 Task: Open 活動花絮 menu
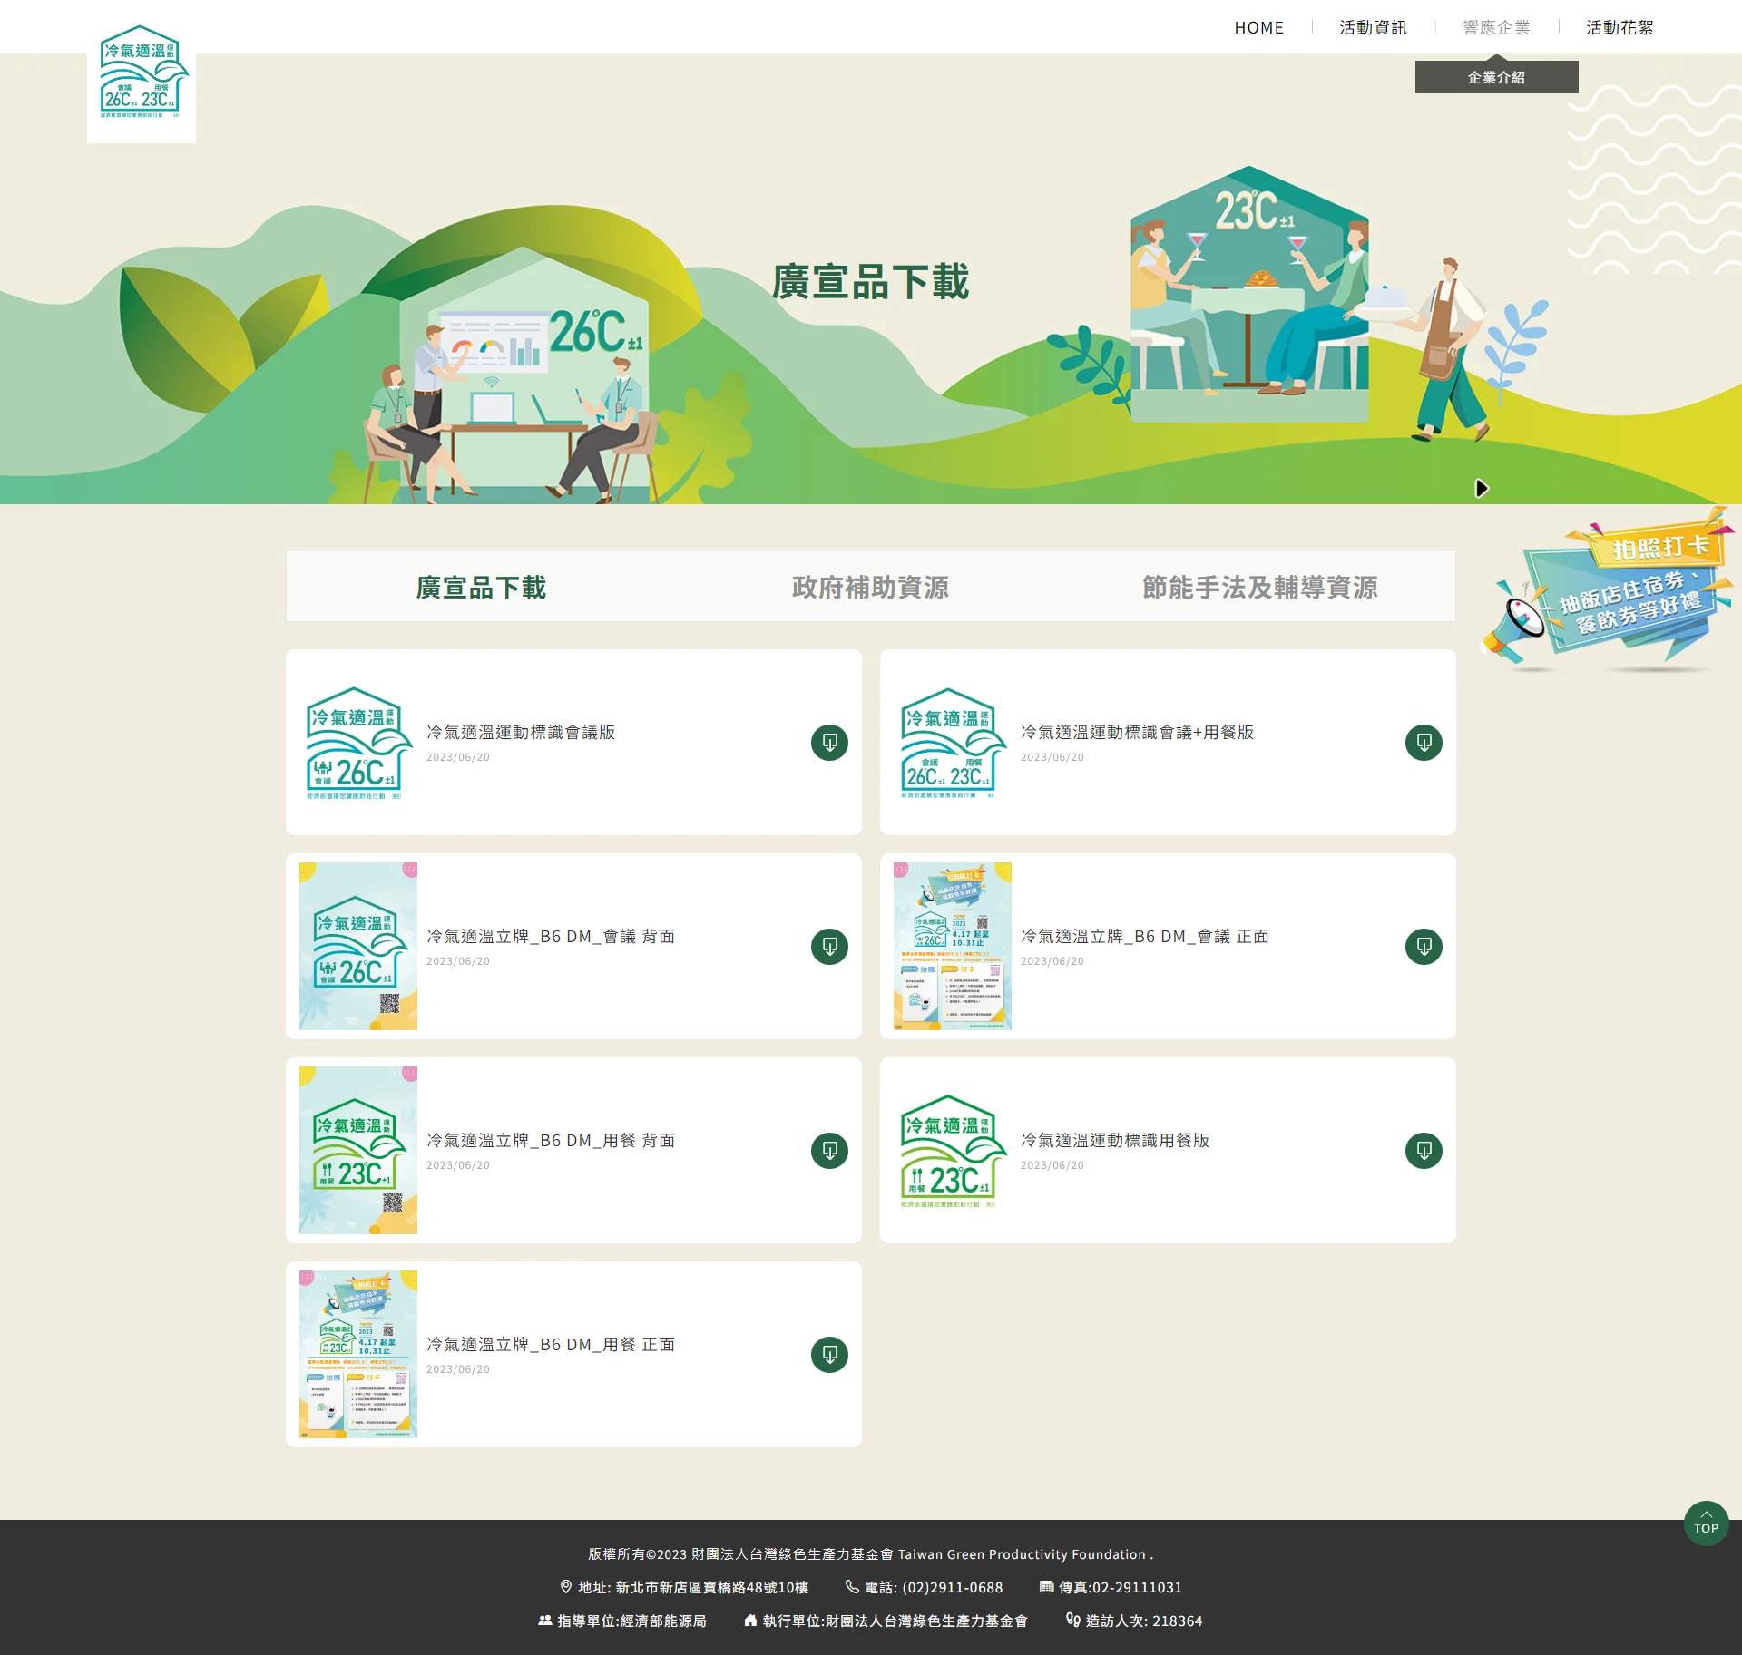(1620, 28)
